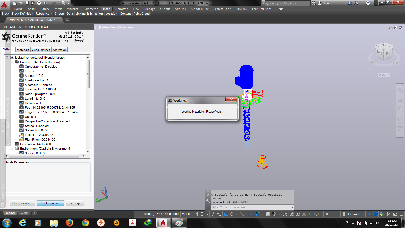Collapse the Environment Daylight Environment node
This screenshot has height=228, width=405.
[x=12, y=149]
